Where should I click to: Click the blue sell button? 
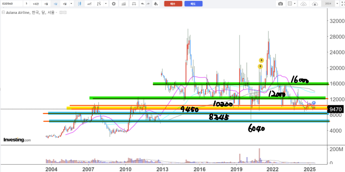point(194,4)
